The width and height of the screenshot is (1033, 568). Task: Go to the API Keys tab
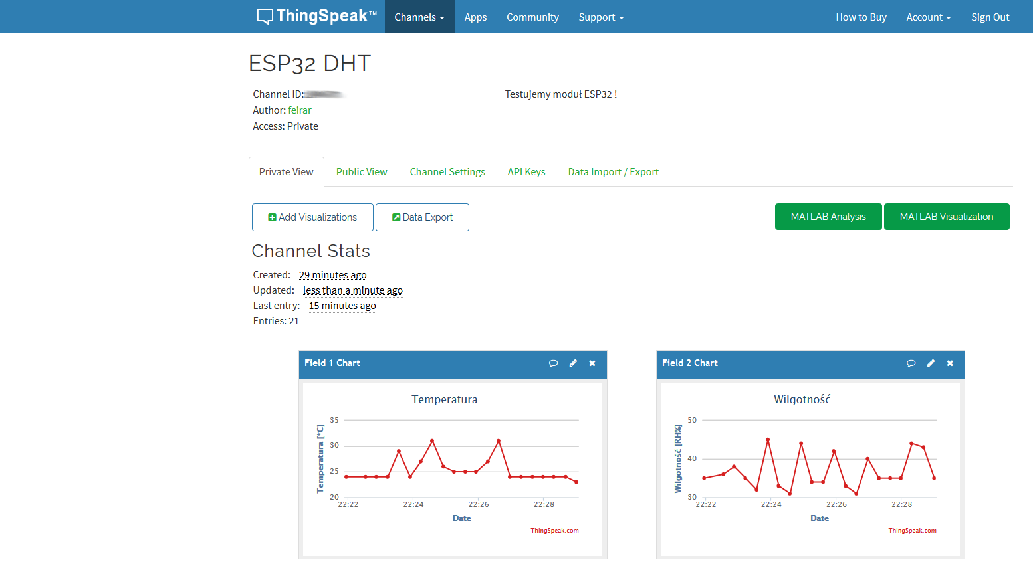[526, 172]
